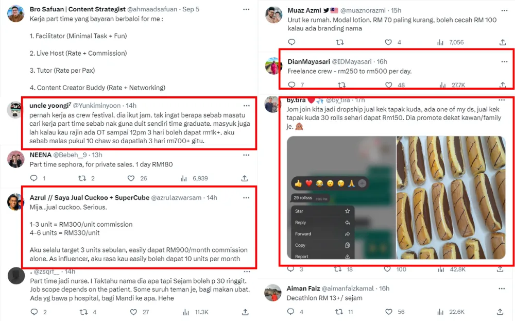The image size is (515, 321).
Task: Open more options on DianMayasari's tweet
Action: click(x=504, y=62)
